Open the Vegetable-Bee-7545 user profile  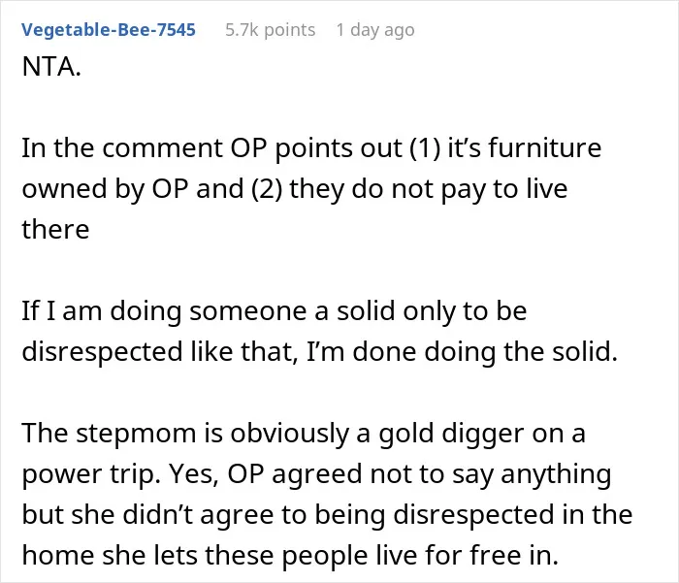[109, 30]
